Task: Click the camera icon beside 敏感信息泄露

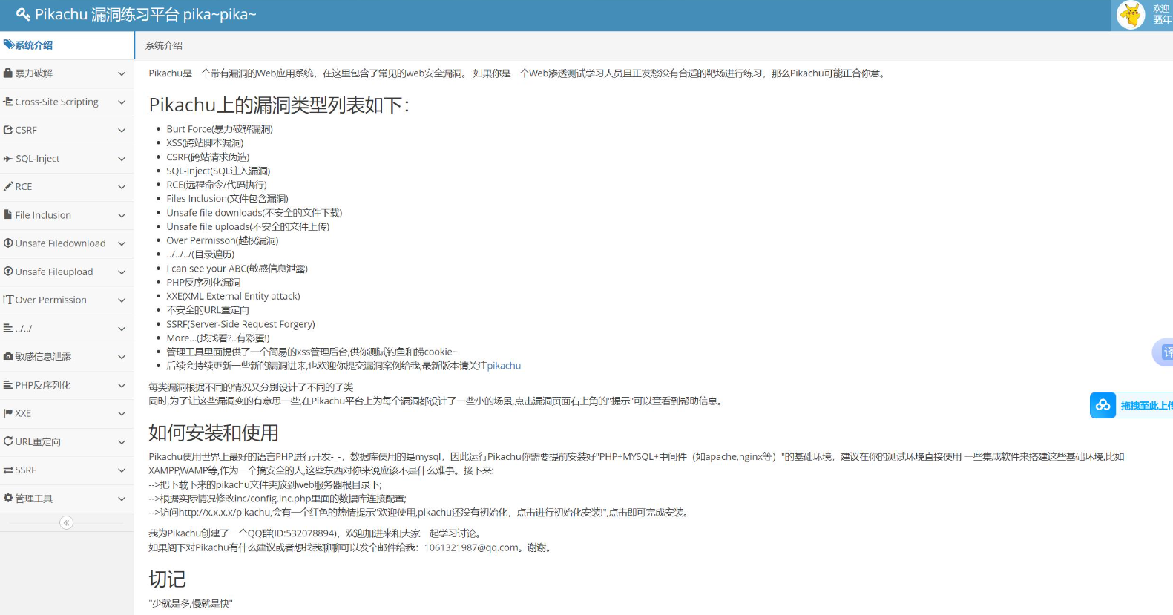Action: [x=8, y=357]
